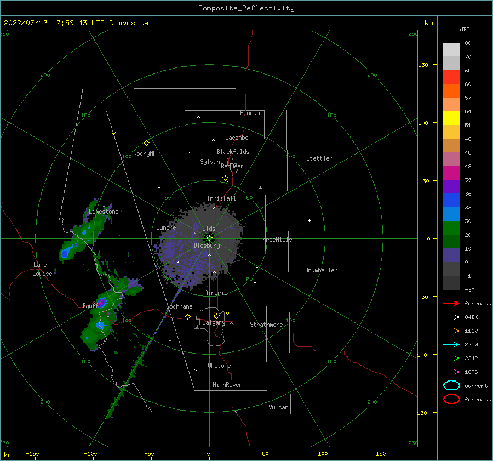This screenshot has width=493, height=461.
Task: Click the red forecast ellipse legend icon
Action: pos(451,399)
